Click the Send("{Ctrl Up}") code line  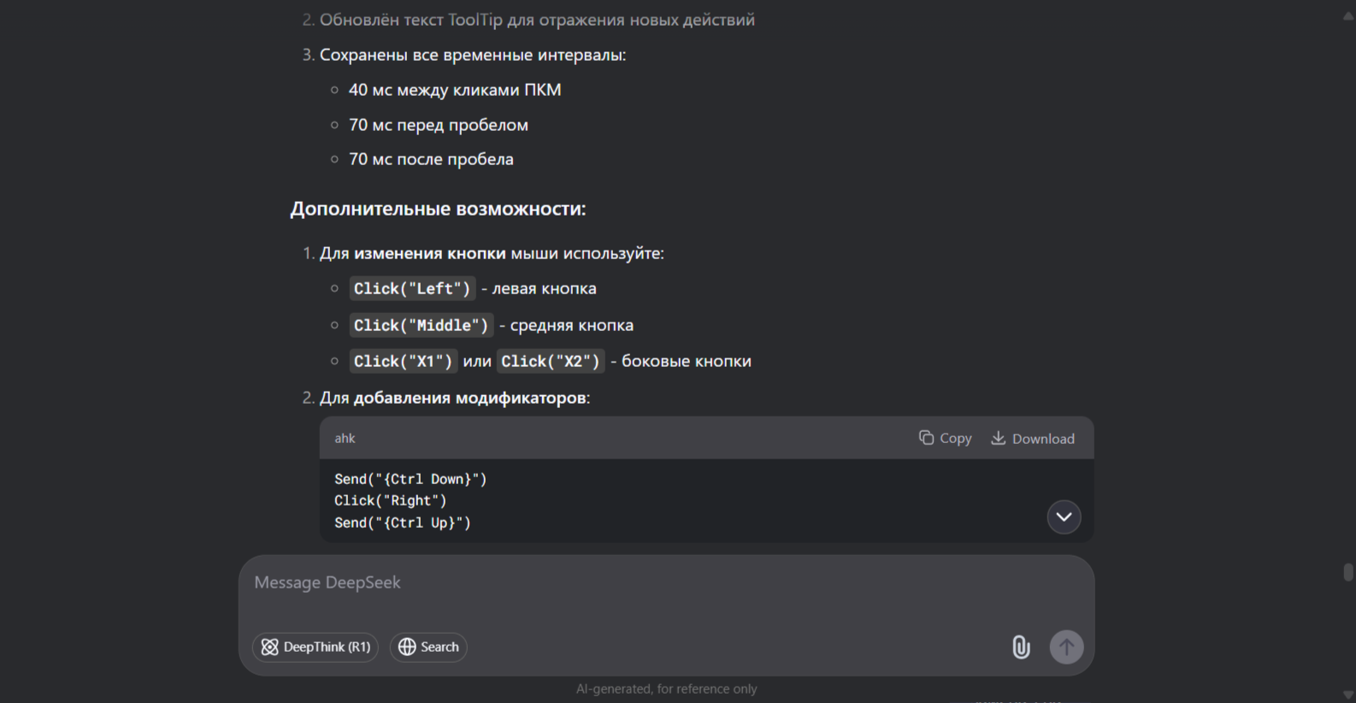click(x=403, y=523)
